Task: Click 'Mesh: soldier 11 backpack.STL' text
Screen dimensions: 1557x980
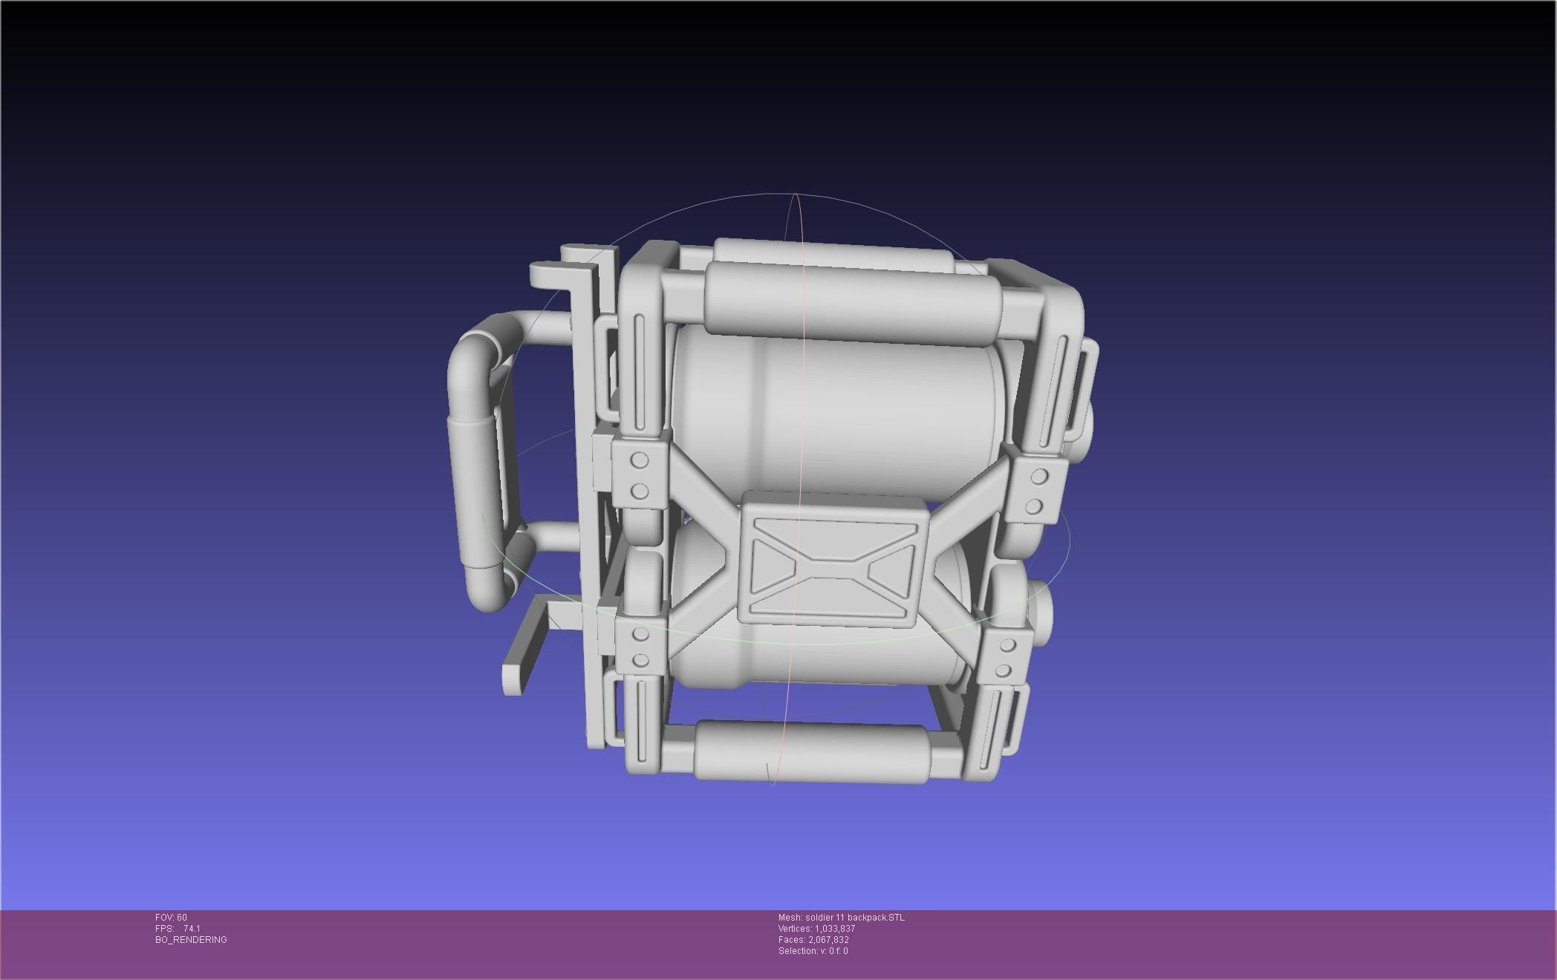Action: point(842,918)
